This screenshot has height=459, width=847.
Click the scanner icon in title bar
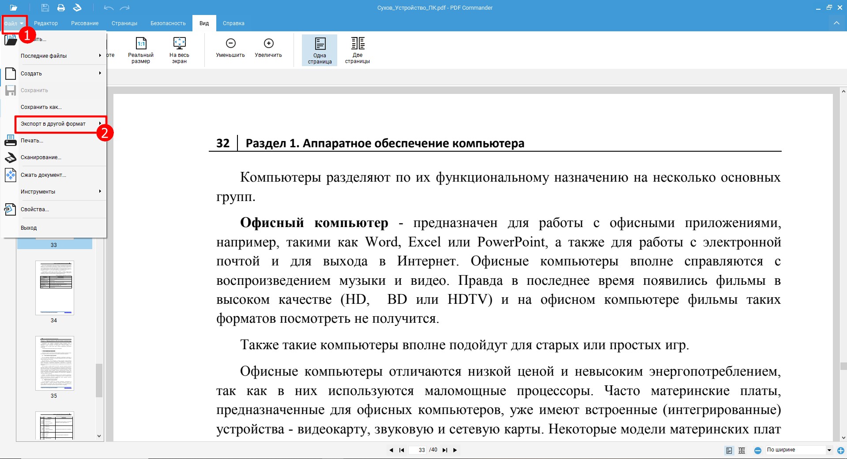[77, 7]
